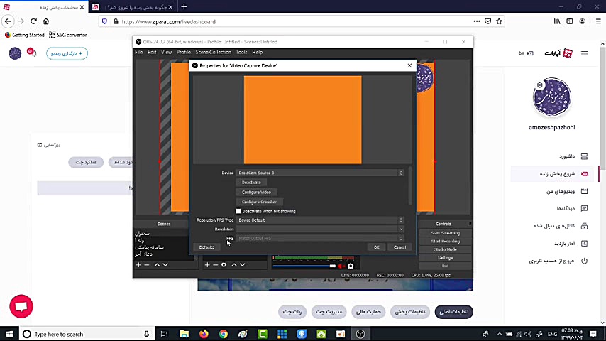This screenshot has width=606, height=341.
Task: Open File Explorer from the taskbar
Action: 184,334
